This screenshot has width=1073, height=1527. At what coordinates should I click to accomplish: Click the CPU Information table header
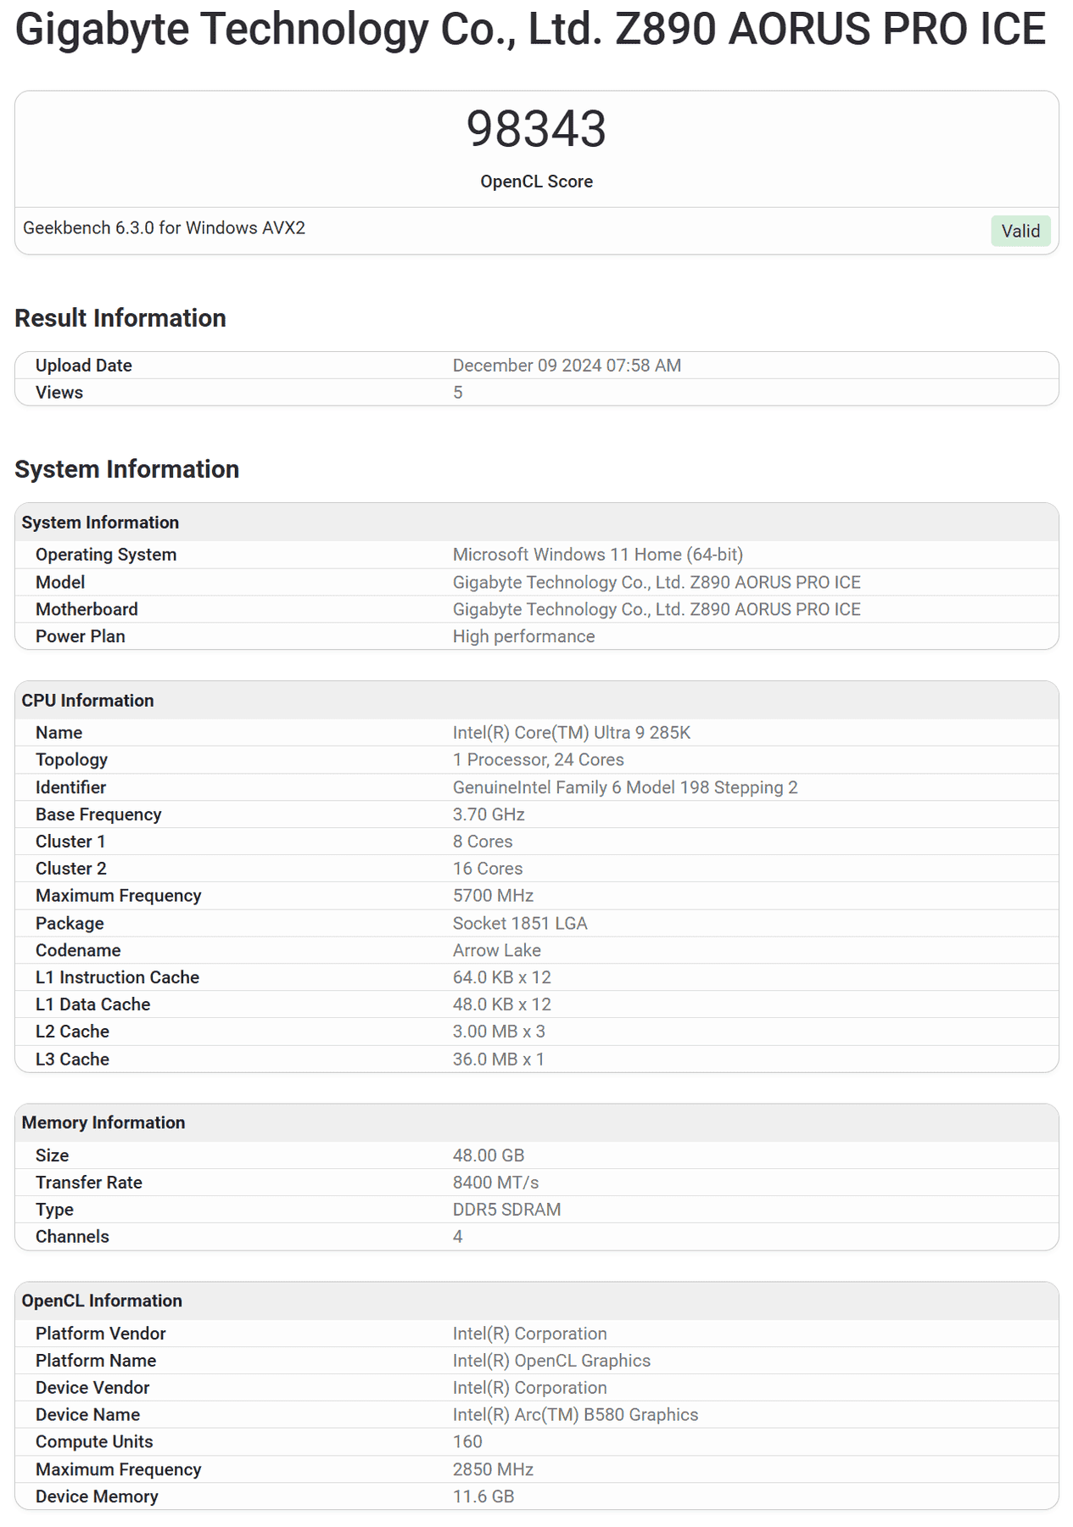87,701
